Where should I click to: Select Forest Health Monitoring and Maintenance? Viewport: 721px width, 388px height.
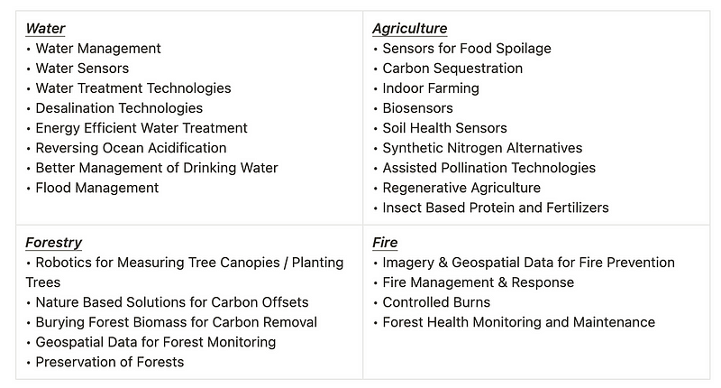pos(519,322)
